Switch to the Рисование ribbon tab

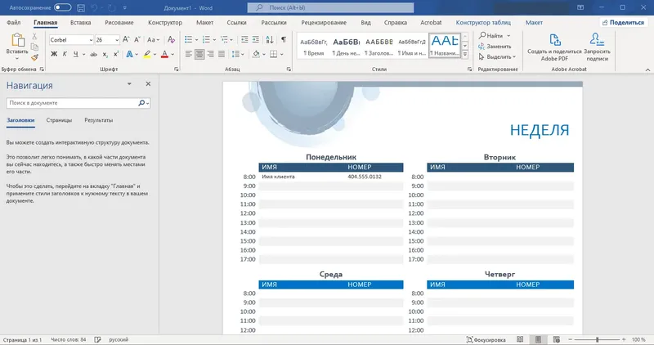(x=119, y=23)
